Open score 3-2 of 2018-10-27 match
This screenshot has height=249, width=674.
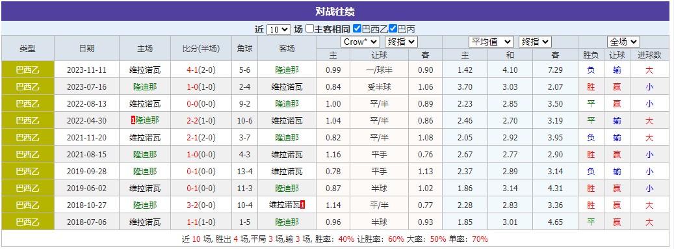[193, 205]
